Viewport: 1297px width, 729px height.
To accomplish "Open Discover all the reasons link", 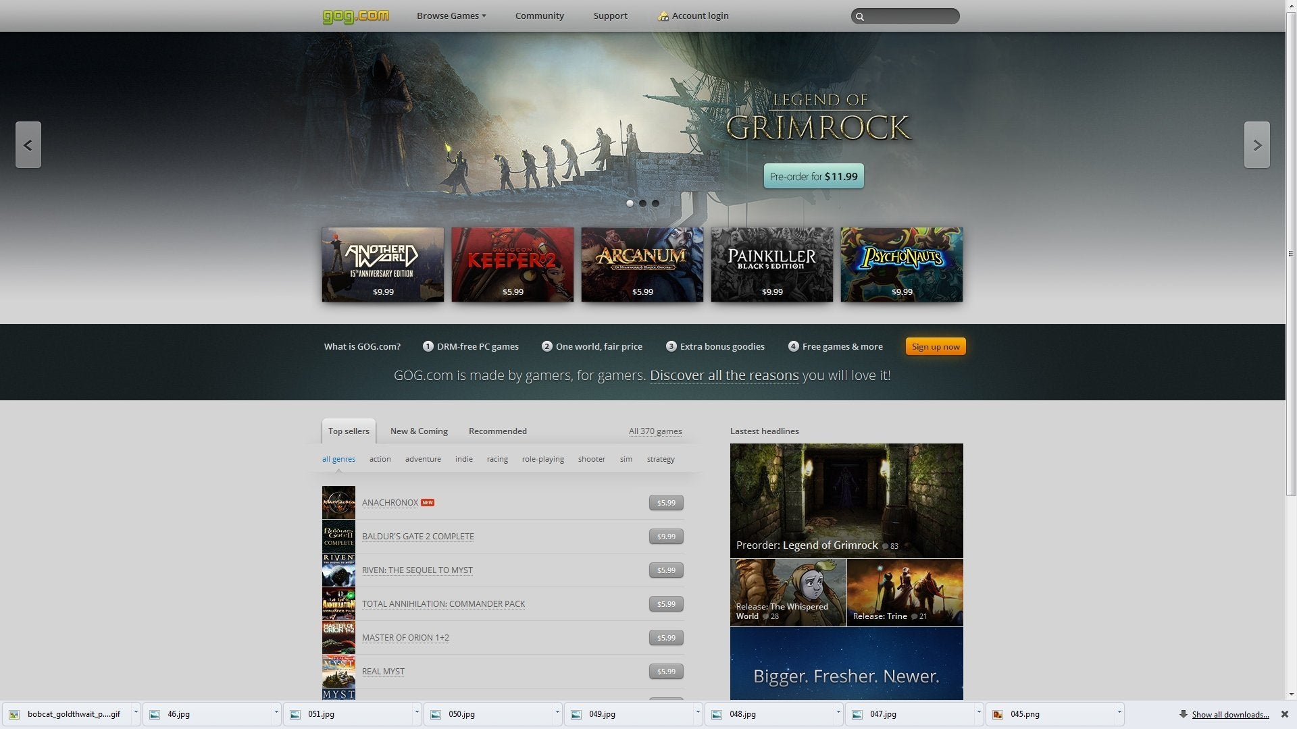I will [x=724, y=375].
